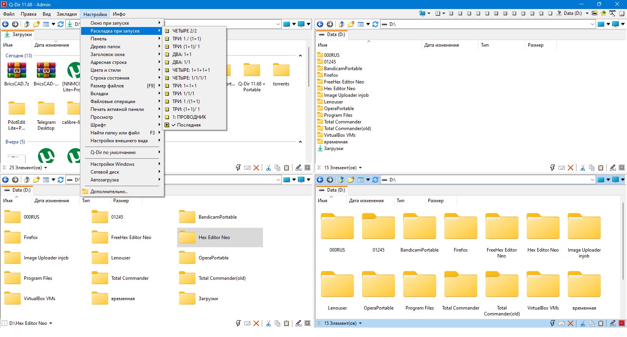This screenshot has width=627, height=337.
Task: Click lightning bolt icon in bottom-right status bar
Action: pos(552,323)
